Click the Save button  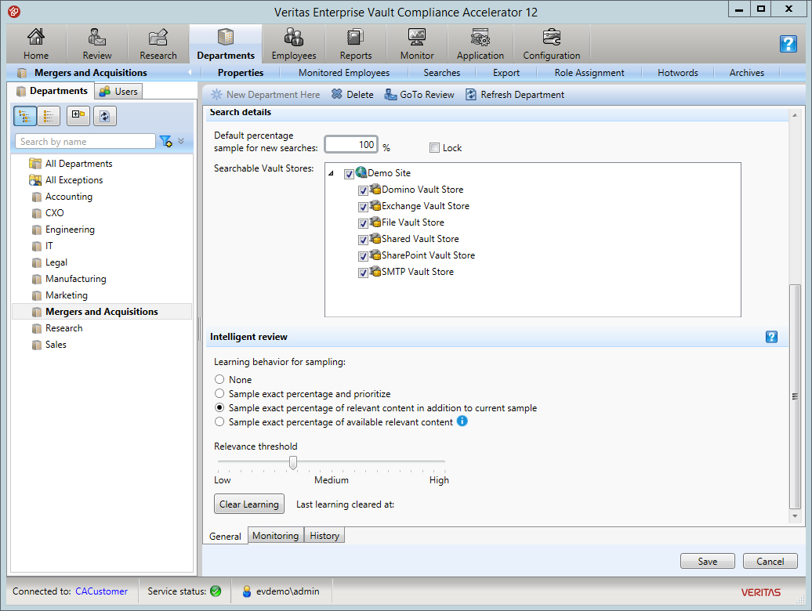[708, 562]
